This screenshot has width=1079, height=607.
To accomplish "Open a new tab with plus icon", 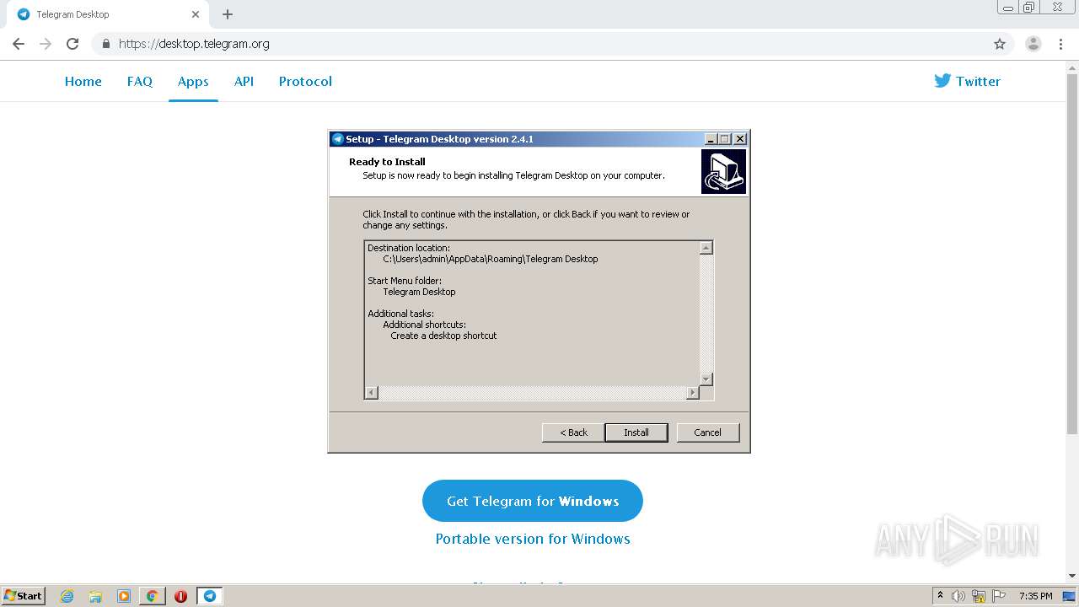I will (x=228, y=14).
